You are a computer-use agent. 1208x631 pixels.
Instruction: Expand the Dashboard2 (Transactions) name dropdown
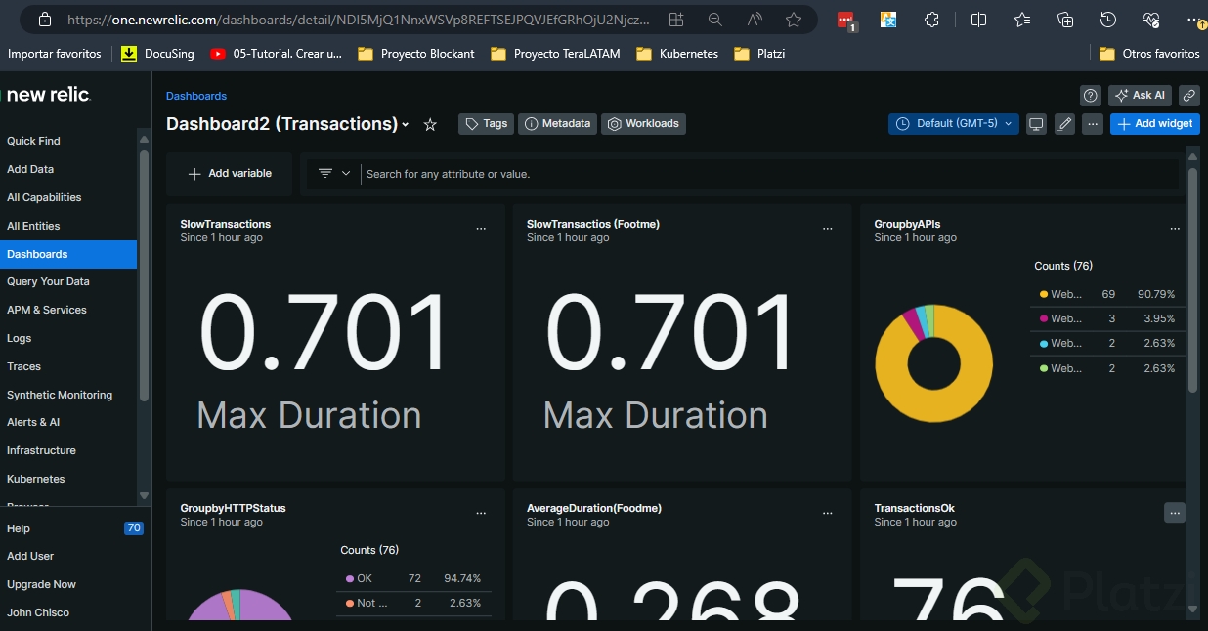[x=406, y=125]
